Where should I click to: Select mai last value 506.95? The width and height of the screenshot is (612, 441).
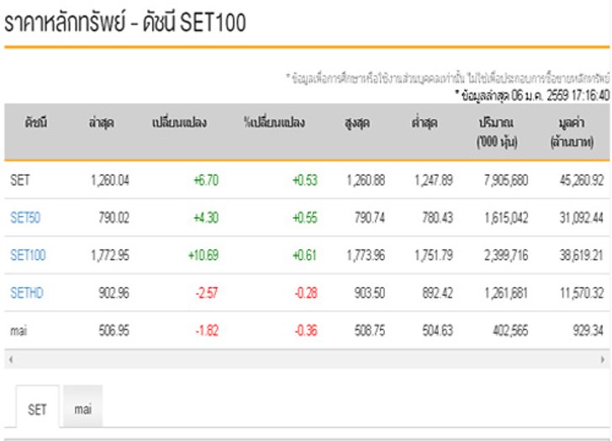(x=114, y=331)
